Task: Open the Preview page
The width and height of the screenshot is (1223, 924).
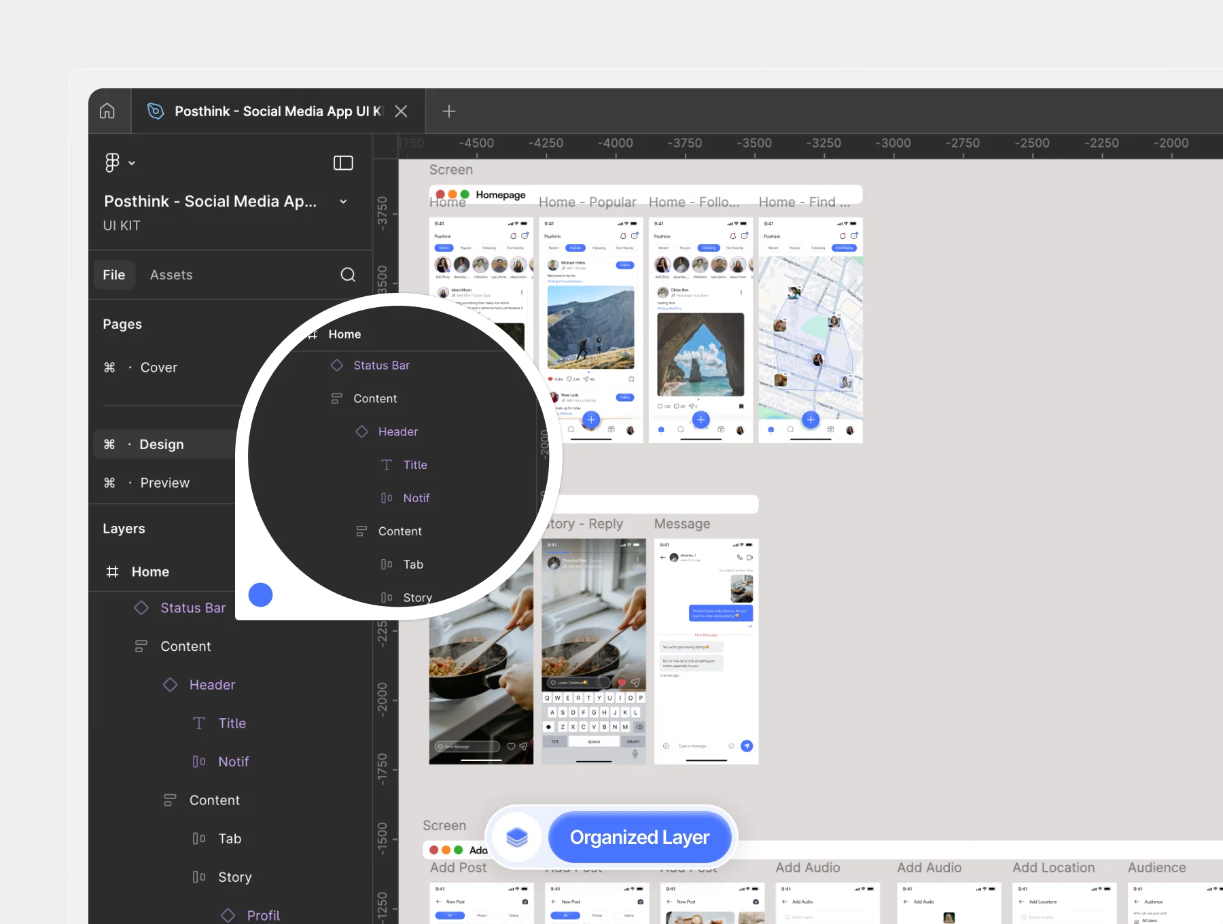Action: [165, 483]
